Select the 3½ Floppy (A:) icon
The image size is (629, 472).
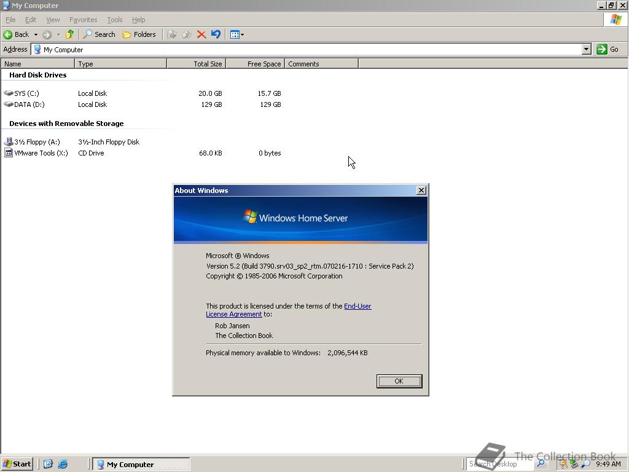(9, 142)
